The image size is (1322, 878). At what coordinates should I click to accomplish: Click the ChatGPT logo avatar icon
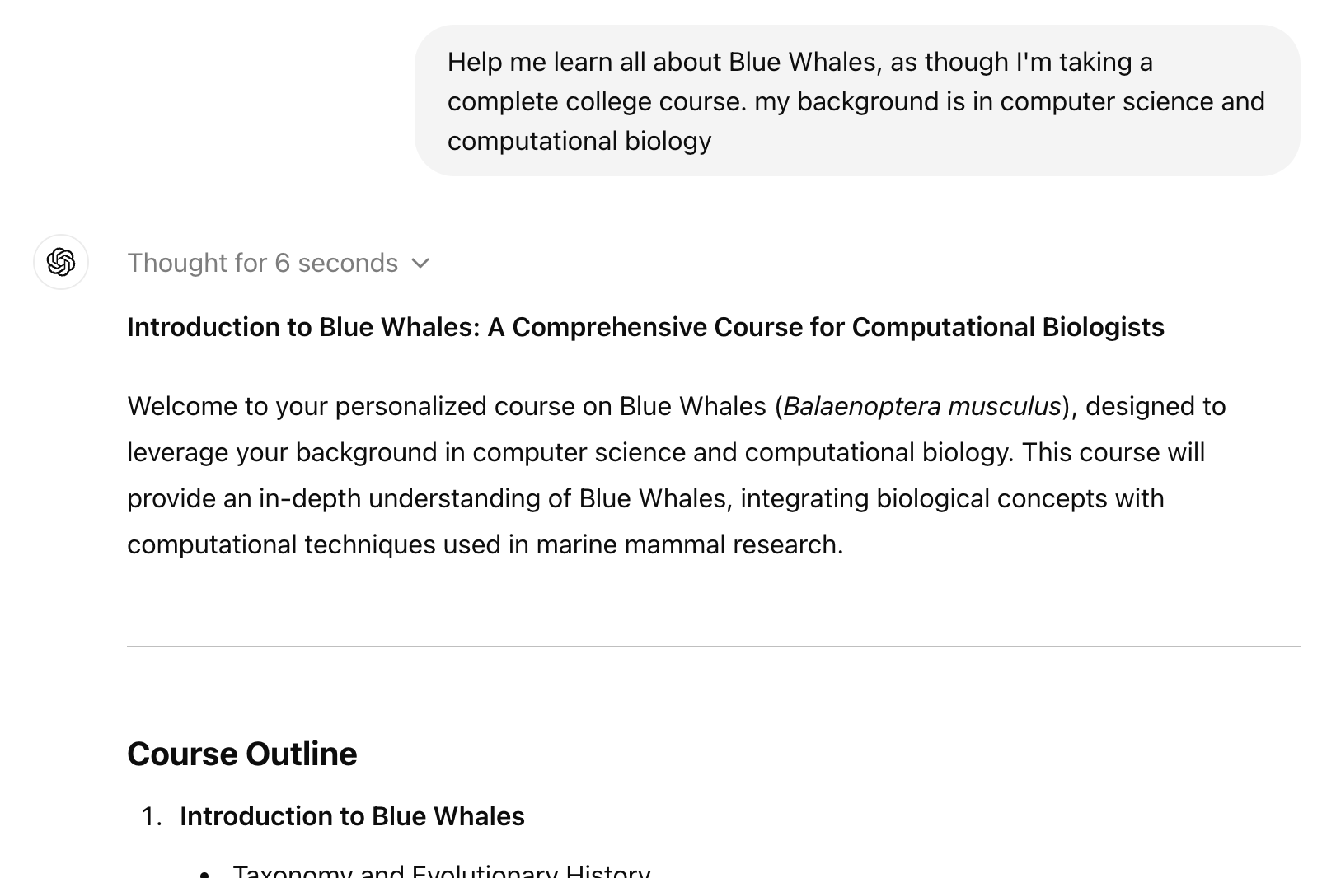click(x=61, y=262)
